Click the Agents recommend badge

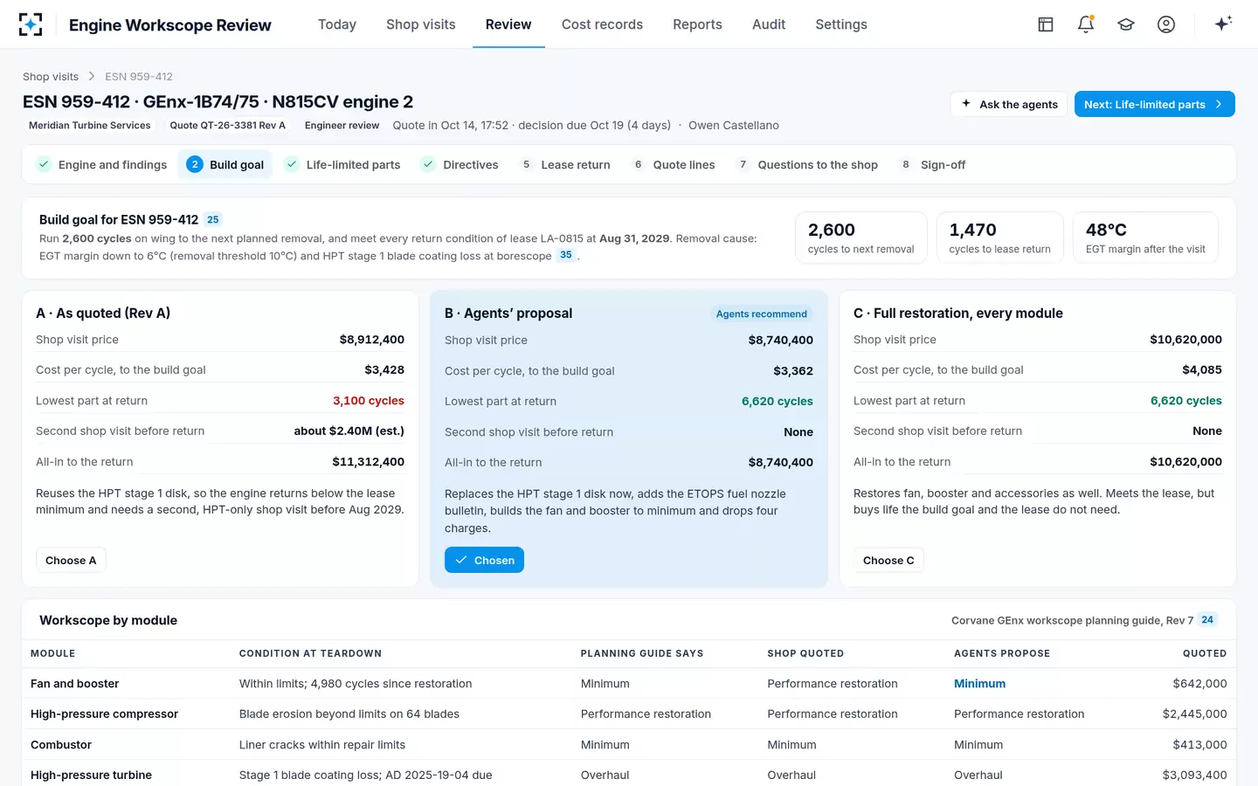pyautogui.click(x=762, y=314)
